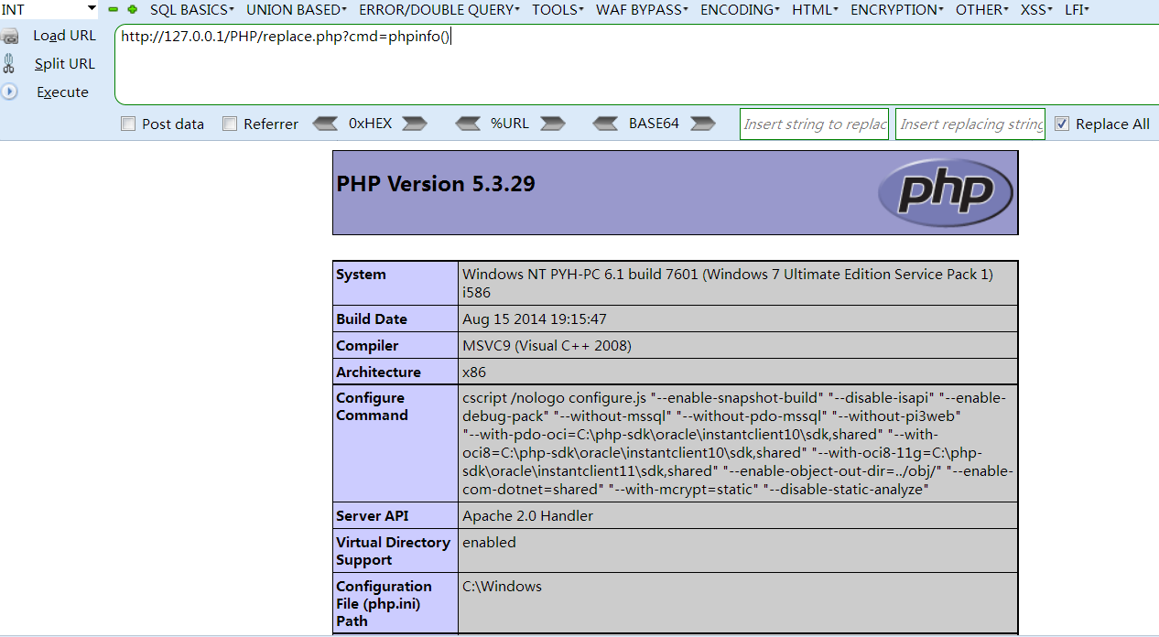
Task: Enable the Post data checkbox
Action: point(128,124)
